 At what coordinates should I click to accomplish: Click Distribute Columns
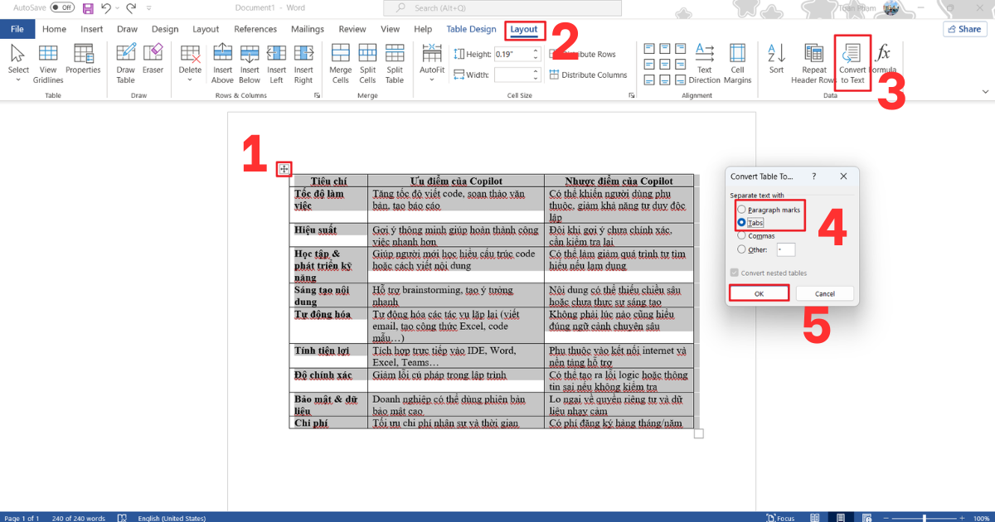click(x=588, y=75)
